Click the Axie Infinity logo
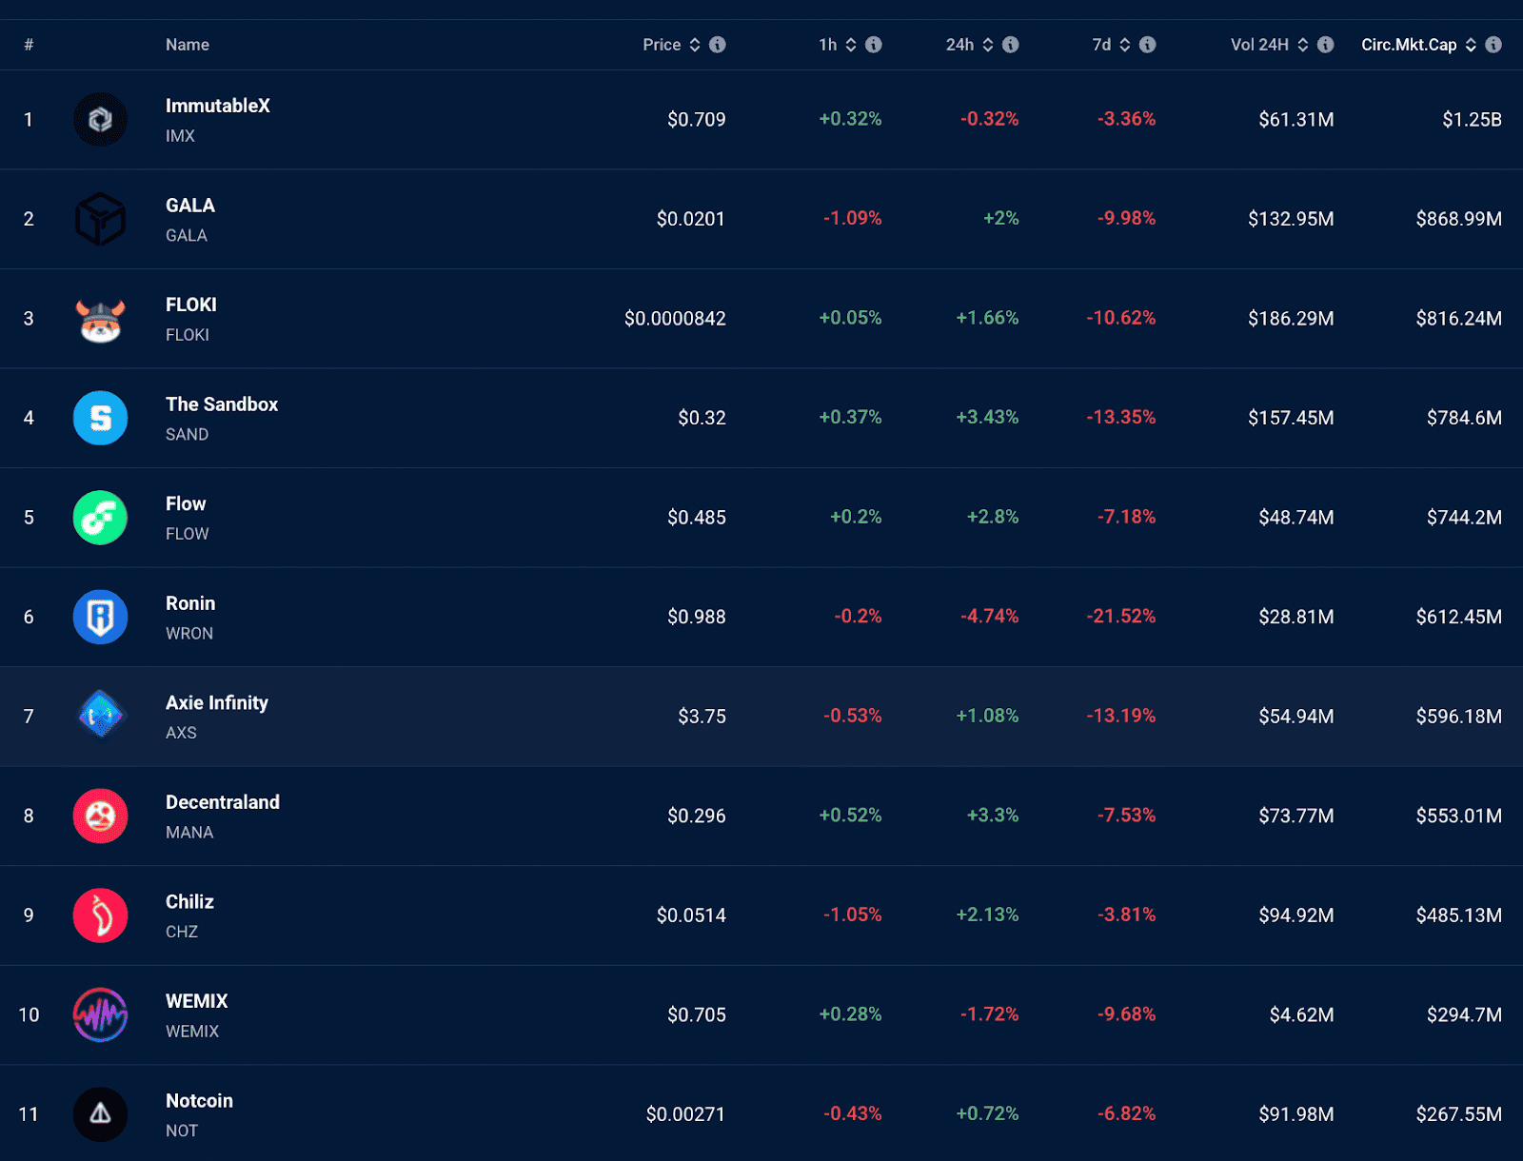The width and height of the screenshot is (1523, 1161). (100, 717)
